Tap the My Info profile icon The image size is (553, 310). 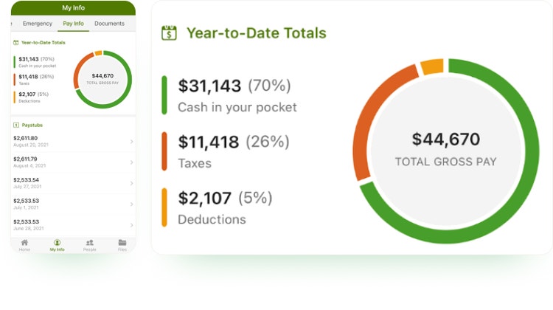(57, 243)
